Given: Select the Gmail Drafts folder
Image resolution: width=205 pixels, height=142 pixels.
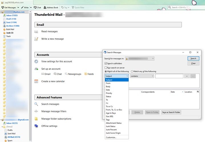Looking at the screenshot, I should 10,130.
